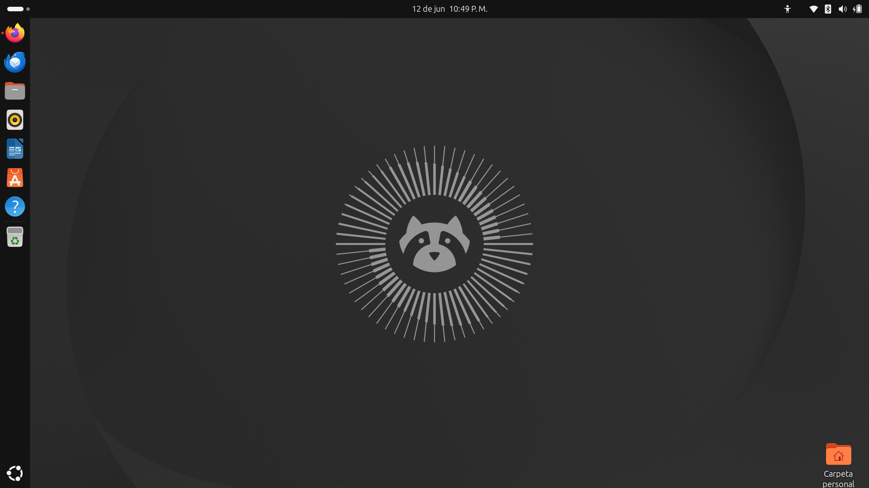Launch Firefox from the dock
Screen dimensions: 869x488
coord(15,33)
